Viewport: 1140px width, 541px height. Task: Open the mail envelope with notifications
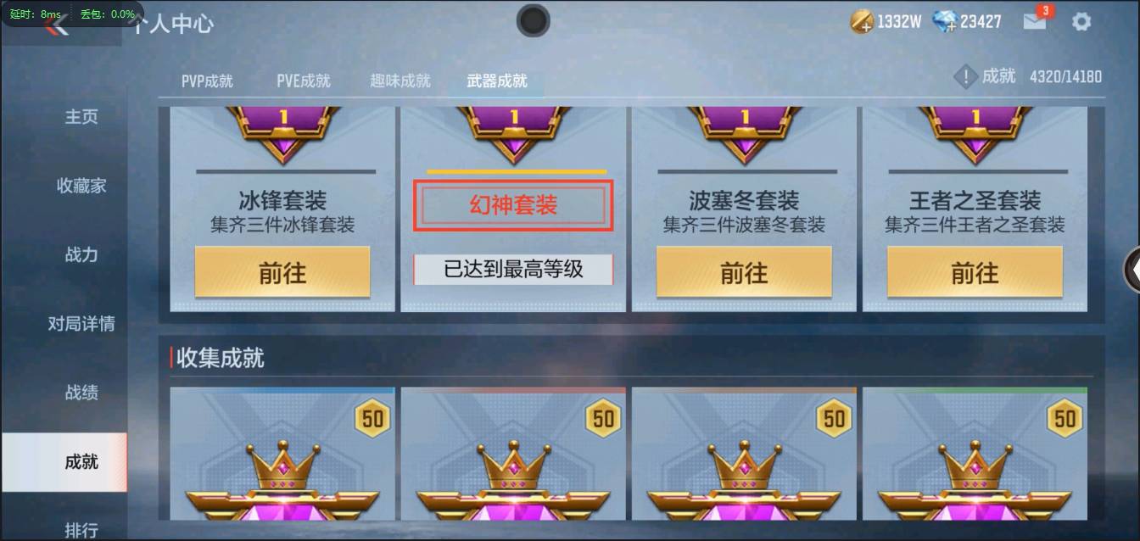(1036, 20)
